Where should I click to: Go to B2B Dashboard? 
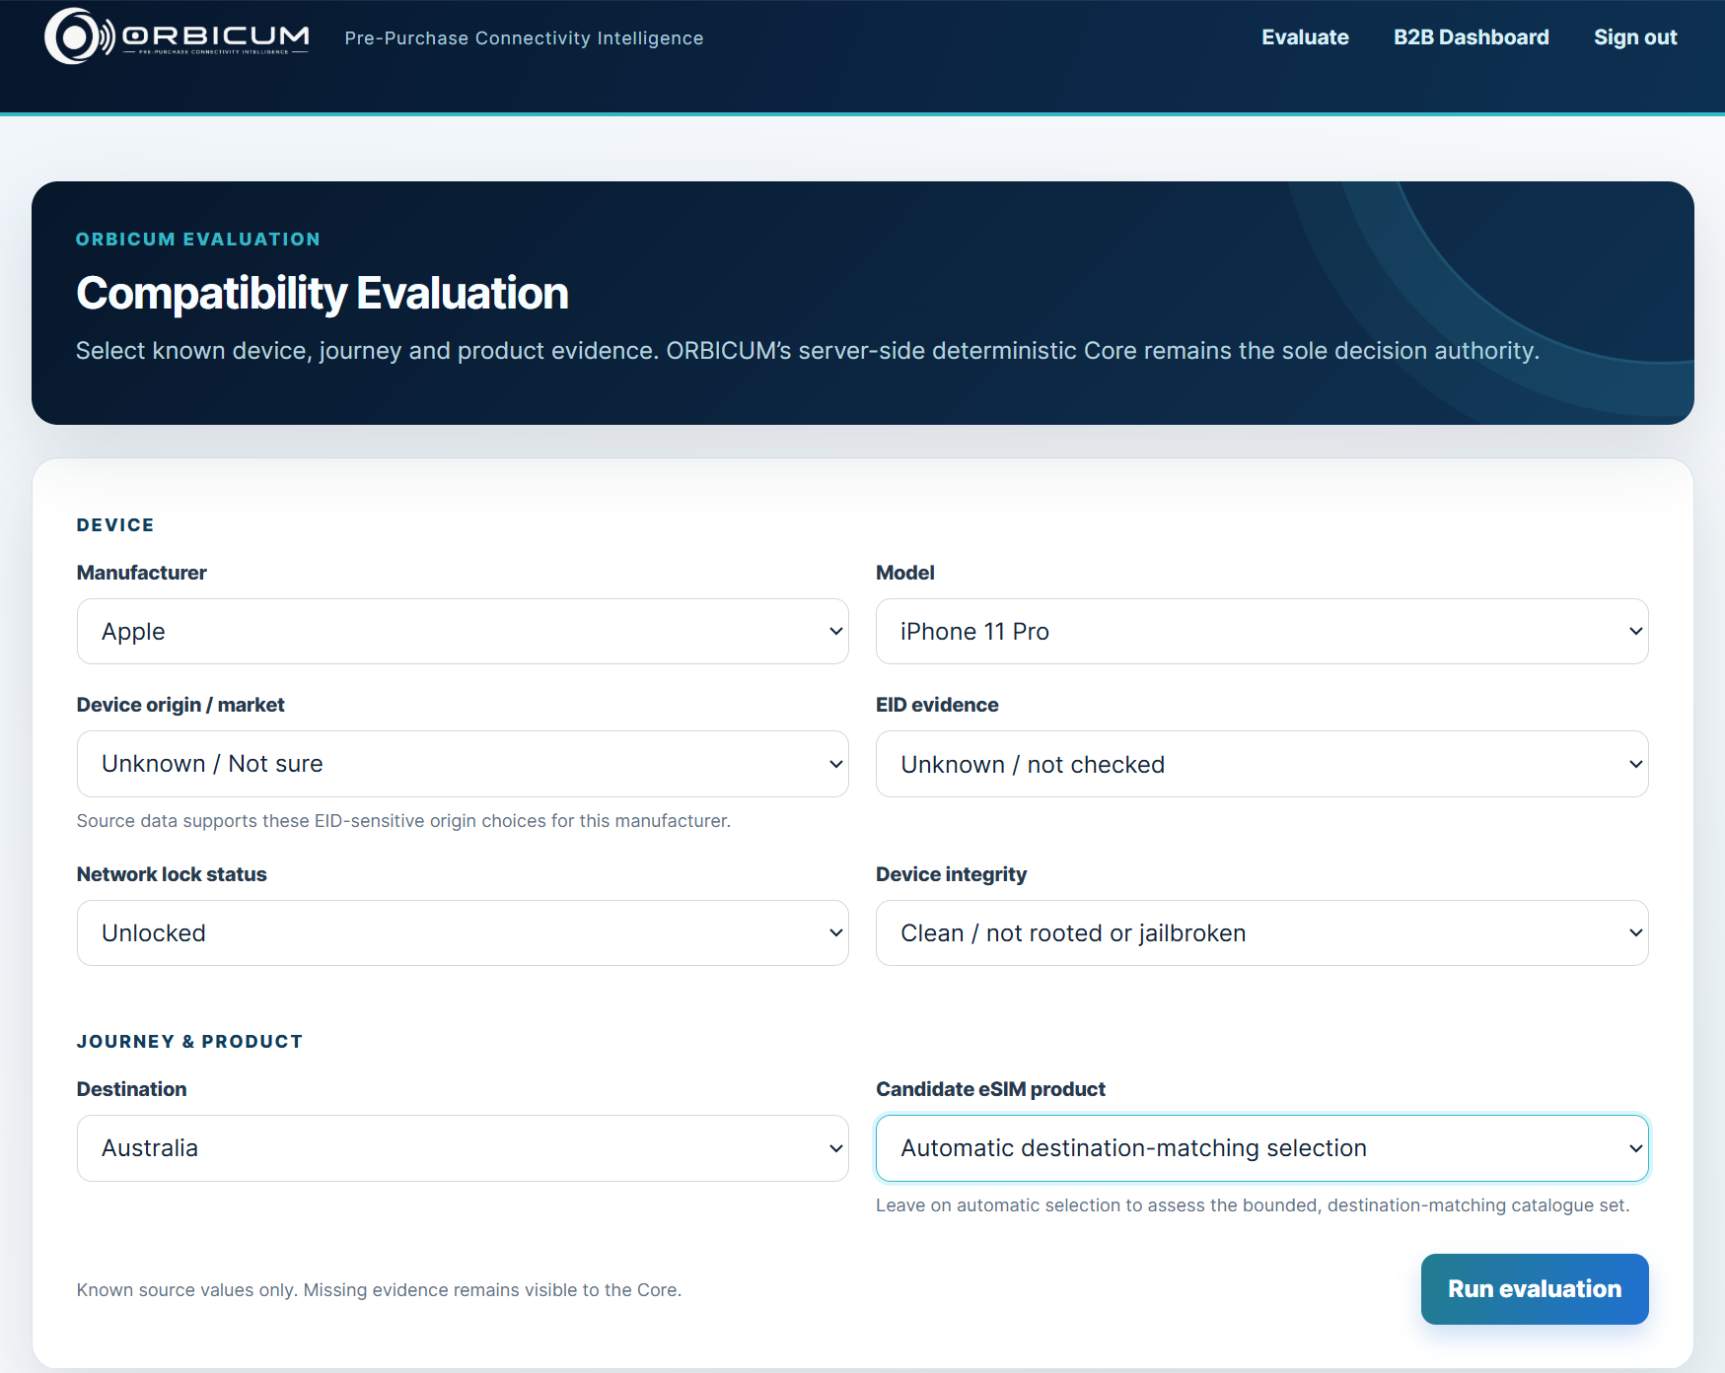click(1471, 37)
